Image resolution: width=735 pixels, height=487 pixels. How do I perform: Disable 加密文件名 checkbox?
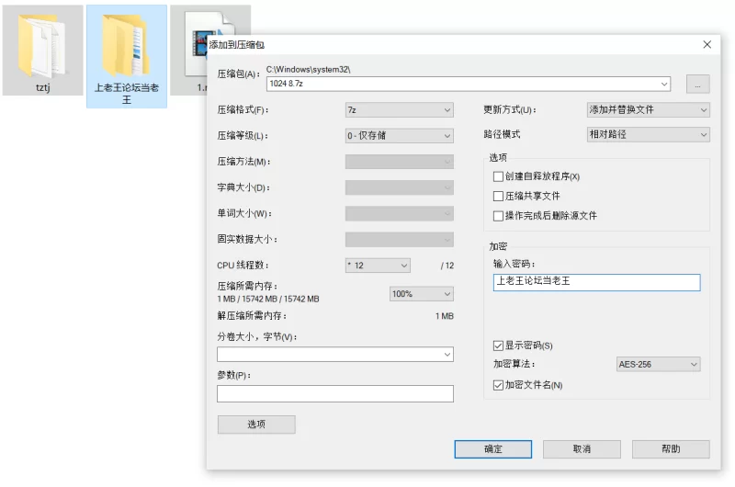pos(498,385)
